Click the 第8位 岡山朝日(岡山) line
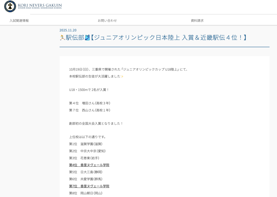Image resolution: width=277 pixels, height=197 pixels. tap(86, 193)
